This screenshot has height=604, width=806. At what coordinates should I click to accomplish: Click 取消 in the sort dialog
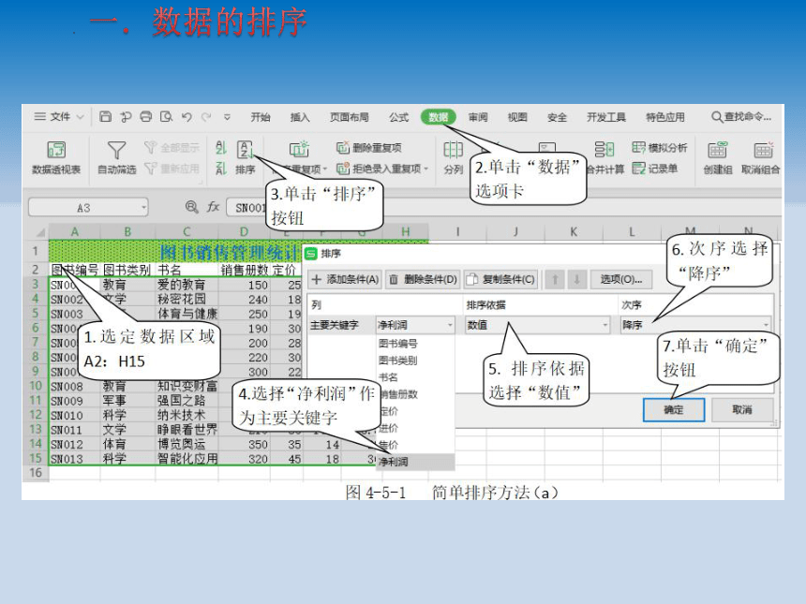coord(741,410)
